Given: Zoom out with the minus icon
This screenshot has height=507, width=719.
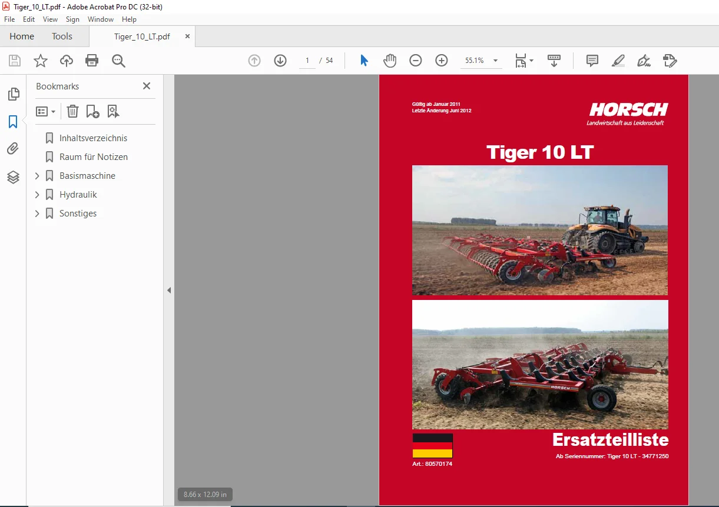Looking at the screenshot, I should (416, 61).
